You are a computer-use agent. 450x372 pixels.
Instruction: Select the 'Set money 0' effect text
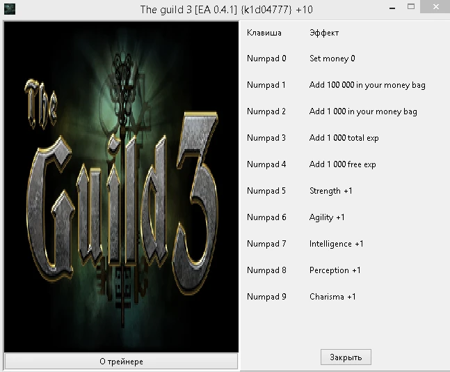pos(332,59)
